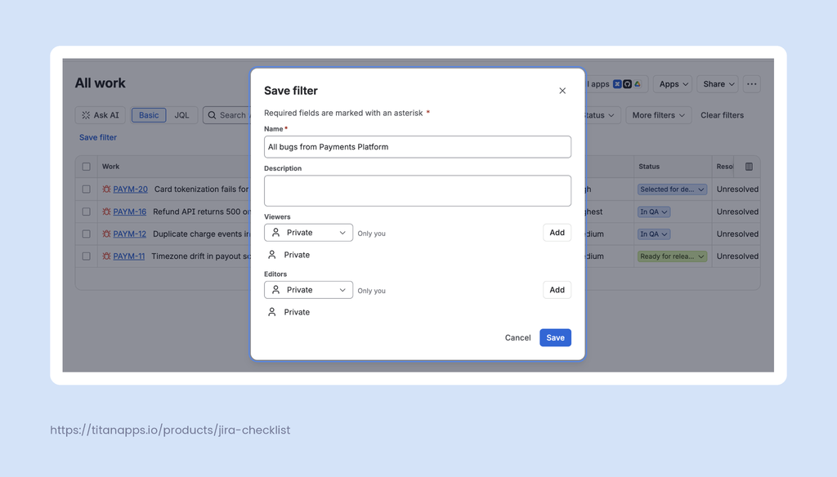Click the PAYM-16 Unresolved resolution cell
The image size is (837, 477).
click(x=737, y=212)
